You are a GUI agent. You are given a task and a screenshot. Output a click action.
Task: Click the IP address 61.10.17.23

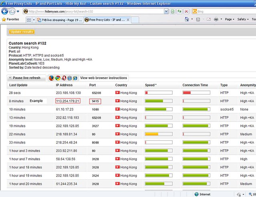pos(65,109)
